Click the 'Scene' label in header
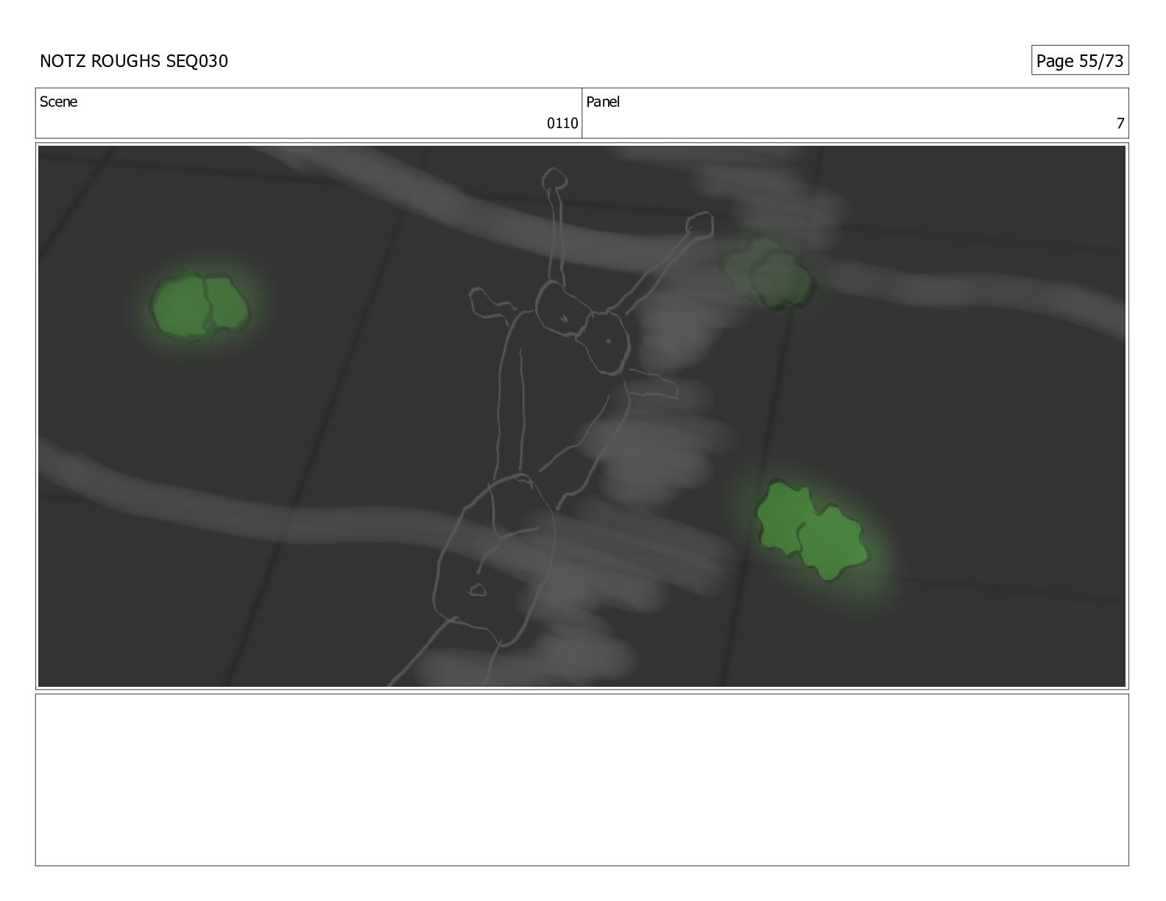This screenshot has width=1166, height=901. (58, 102)
